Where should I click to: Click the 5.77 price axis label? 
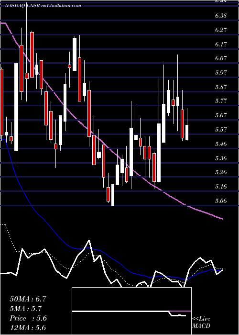(x=221, y=100)
